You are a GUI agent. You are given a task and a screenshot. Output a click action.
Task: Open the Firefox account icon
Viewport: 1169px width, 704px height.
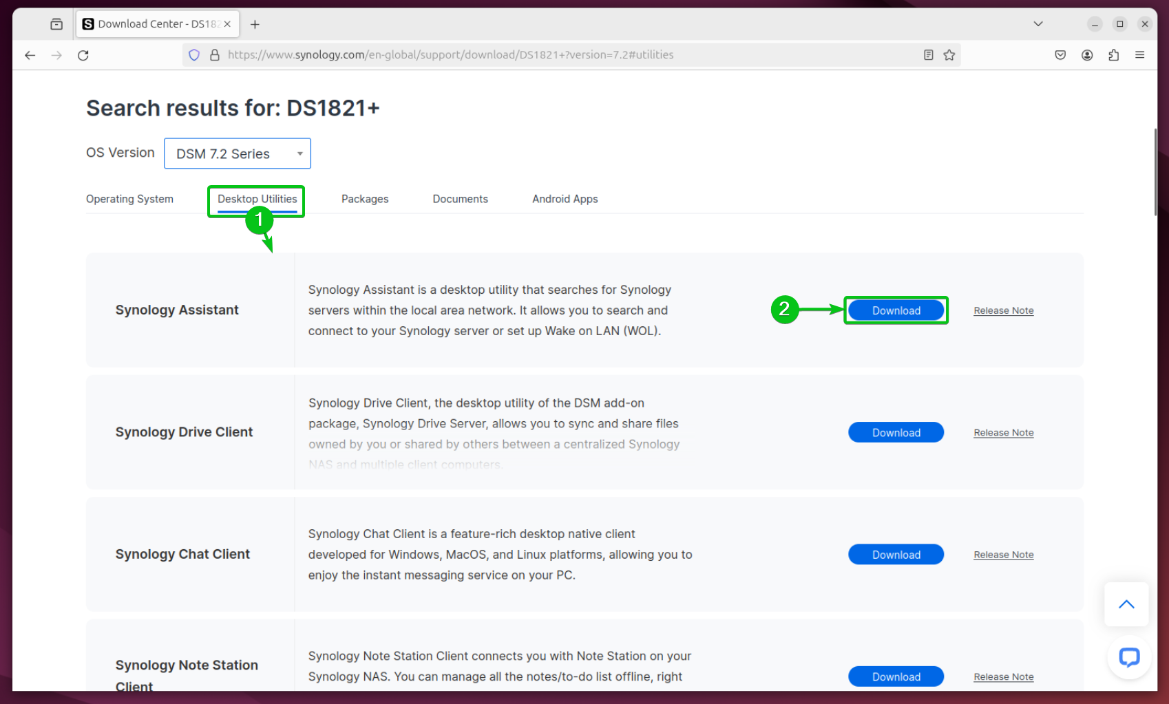pyautogui.click(x=1087, y=55)
